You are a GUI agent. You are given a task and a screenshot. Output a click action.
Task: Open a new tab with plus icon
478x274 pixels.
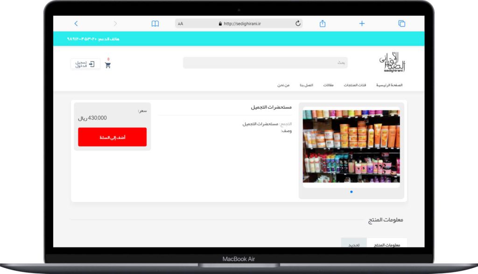coord(362,24)
